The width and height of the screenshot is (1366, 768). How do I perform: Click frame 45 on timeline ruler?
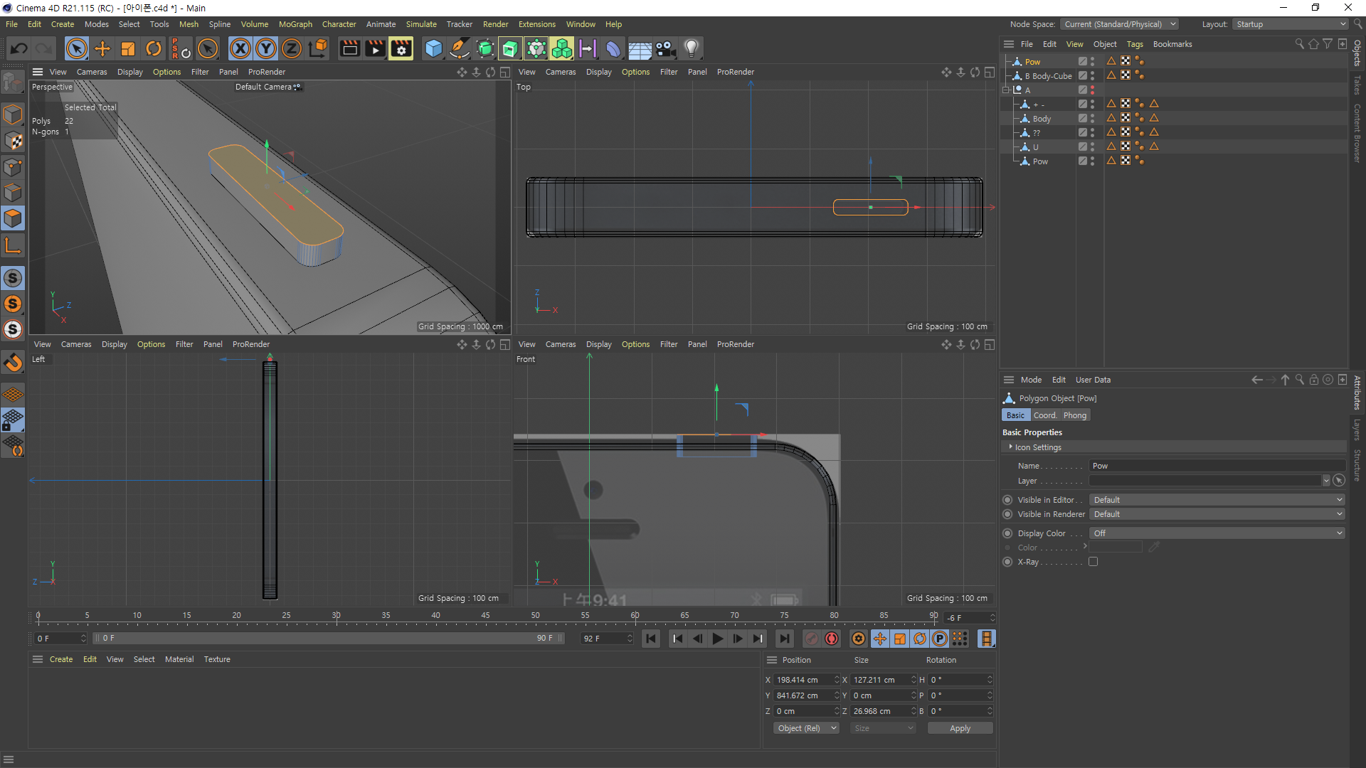click(x=485, y=616)
